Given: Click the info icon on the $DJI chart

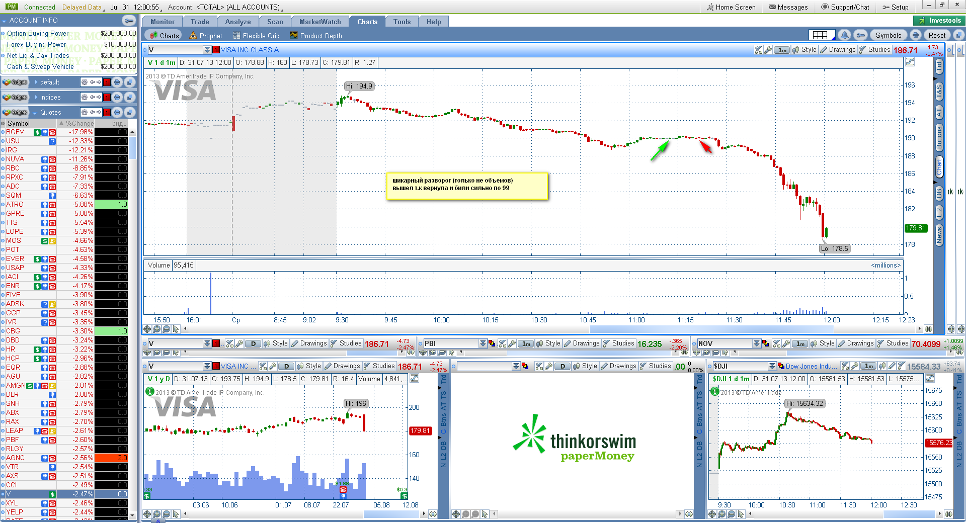Looking at the screenshot, I should 714,391.
